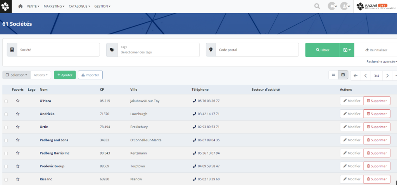Switch to grid view layout
Image resolution: width=397 pixels, height=185 pixels.
[333, 75]
